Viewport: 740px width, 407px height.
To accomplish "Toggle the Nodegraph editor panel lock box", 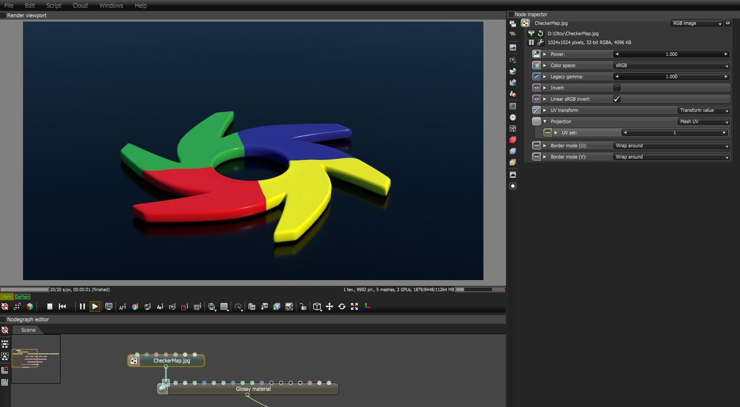I will (x=3, y=319).
